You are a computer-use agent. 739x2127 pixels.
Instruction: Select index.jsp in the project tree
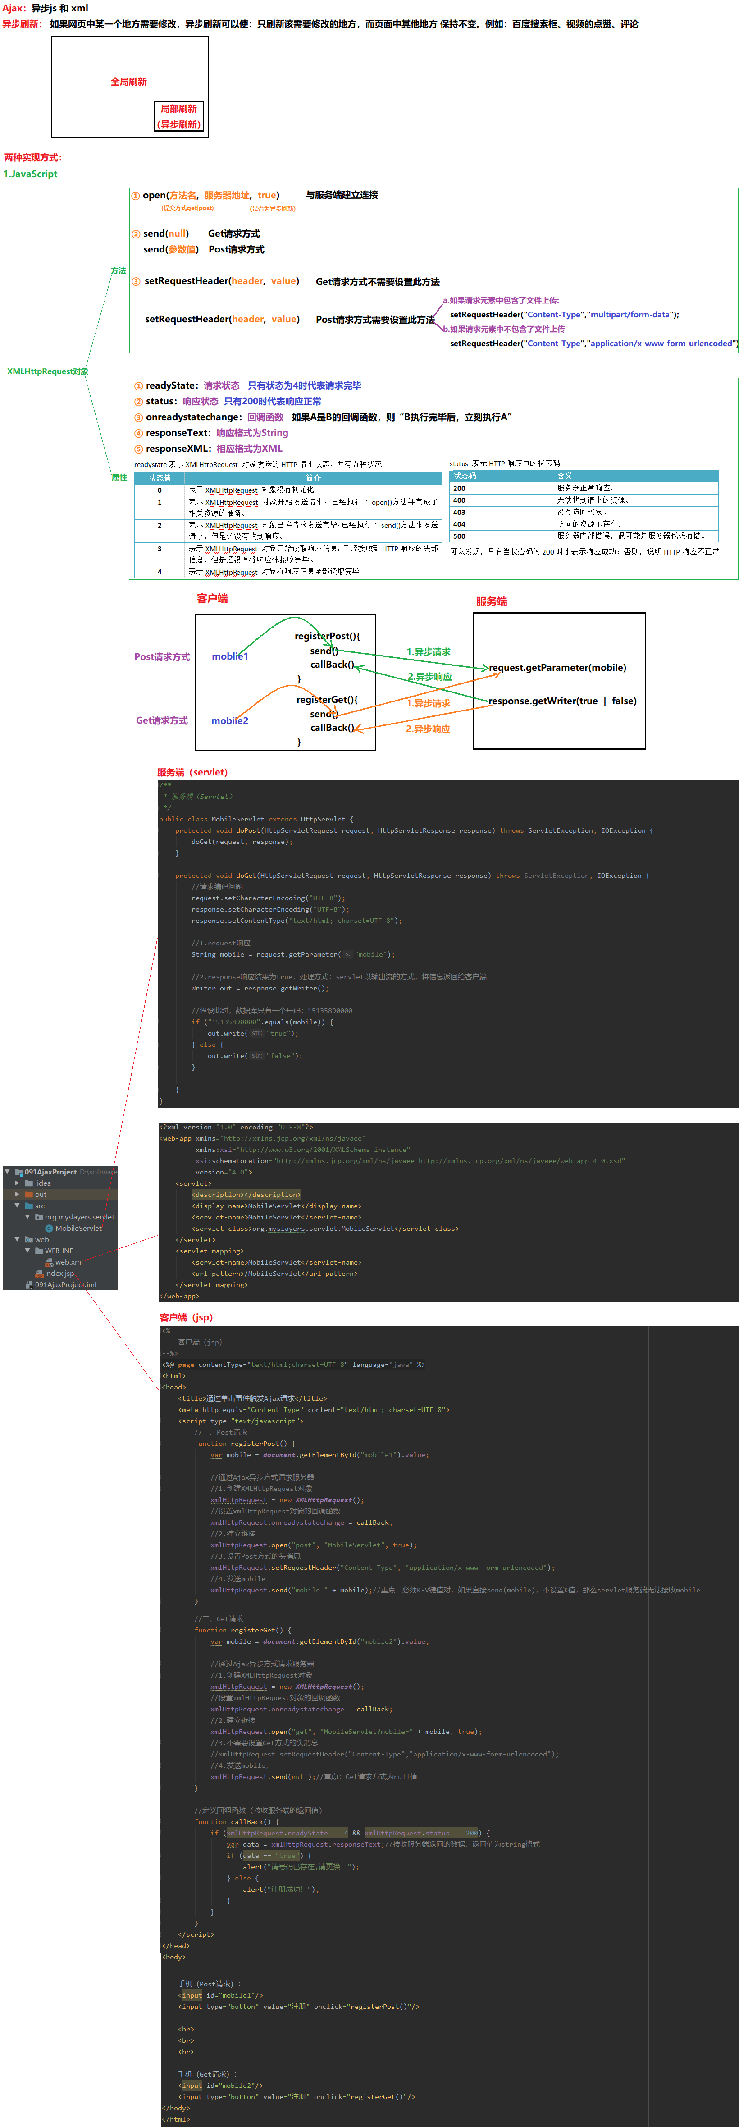59,1273
